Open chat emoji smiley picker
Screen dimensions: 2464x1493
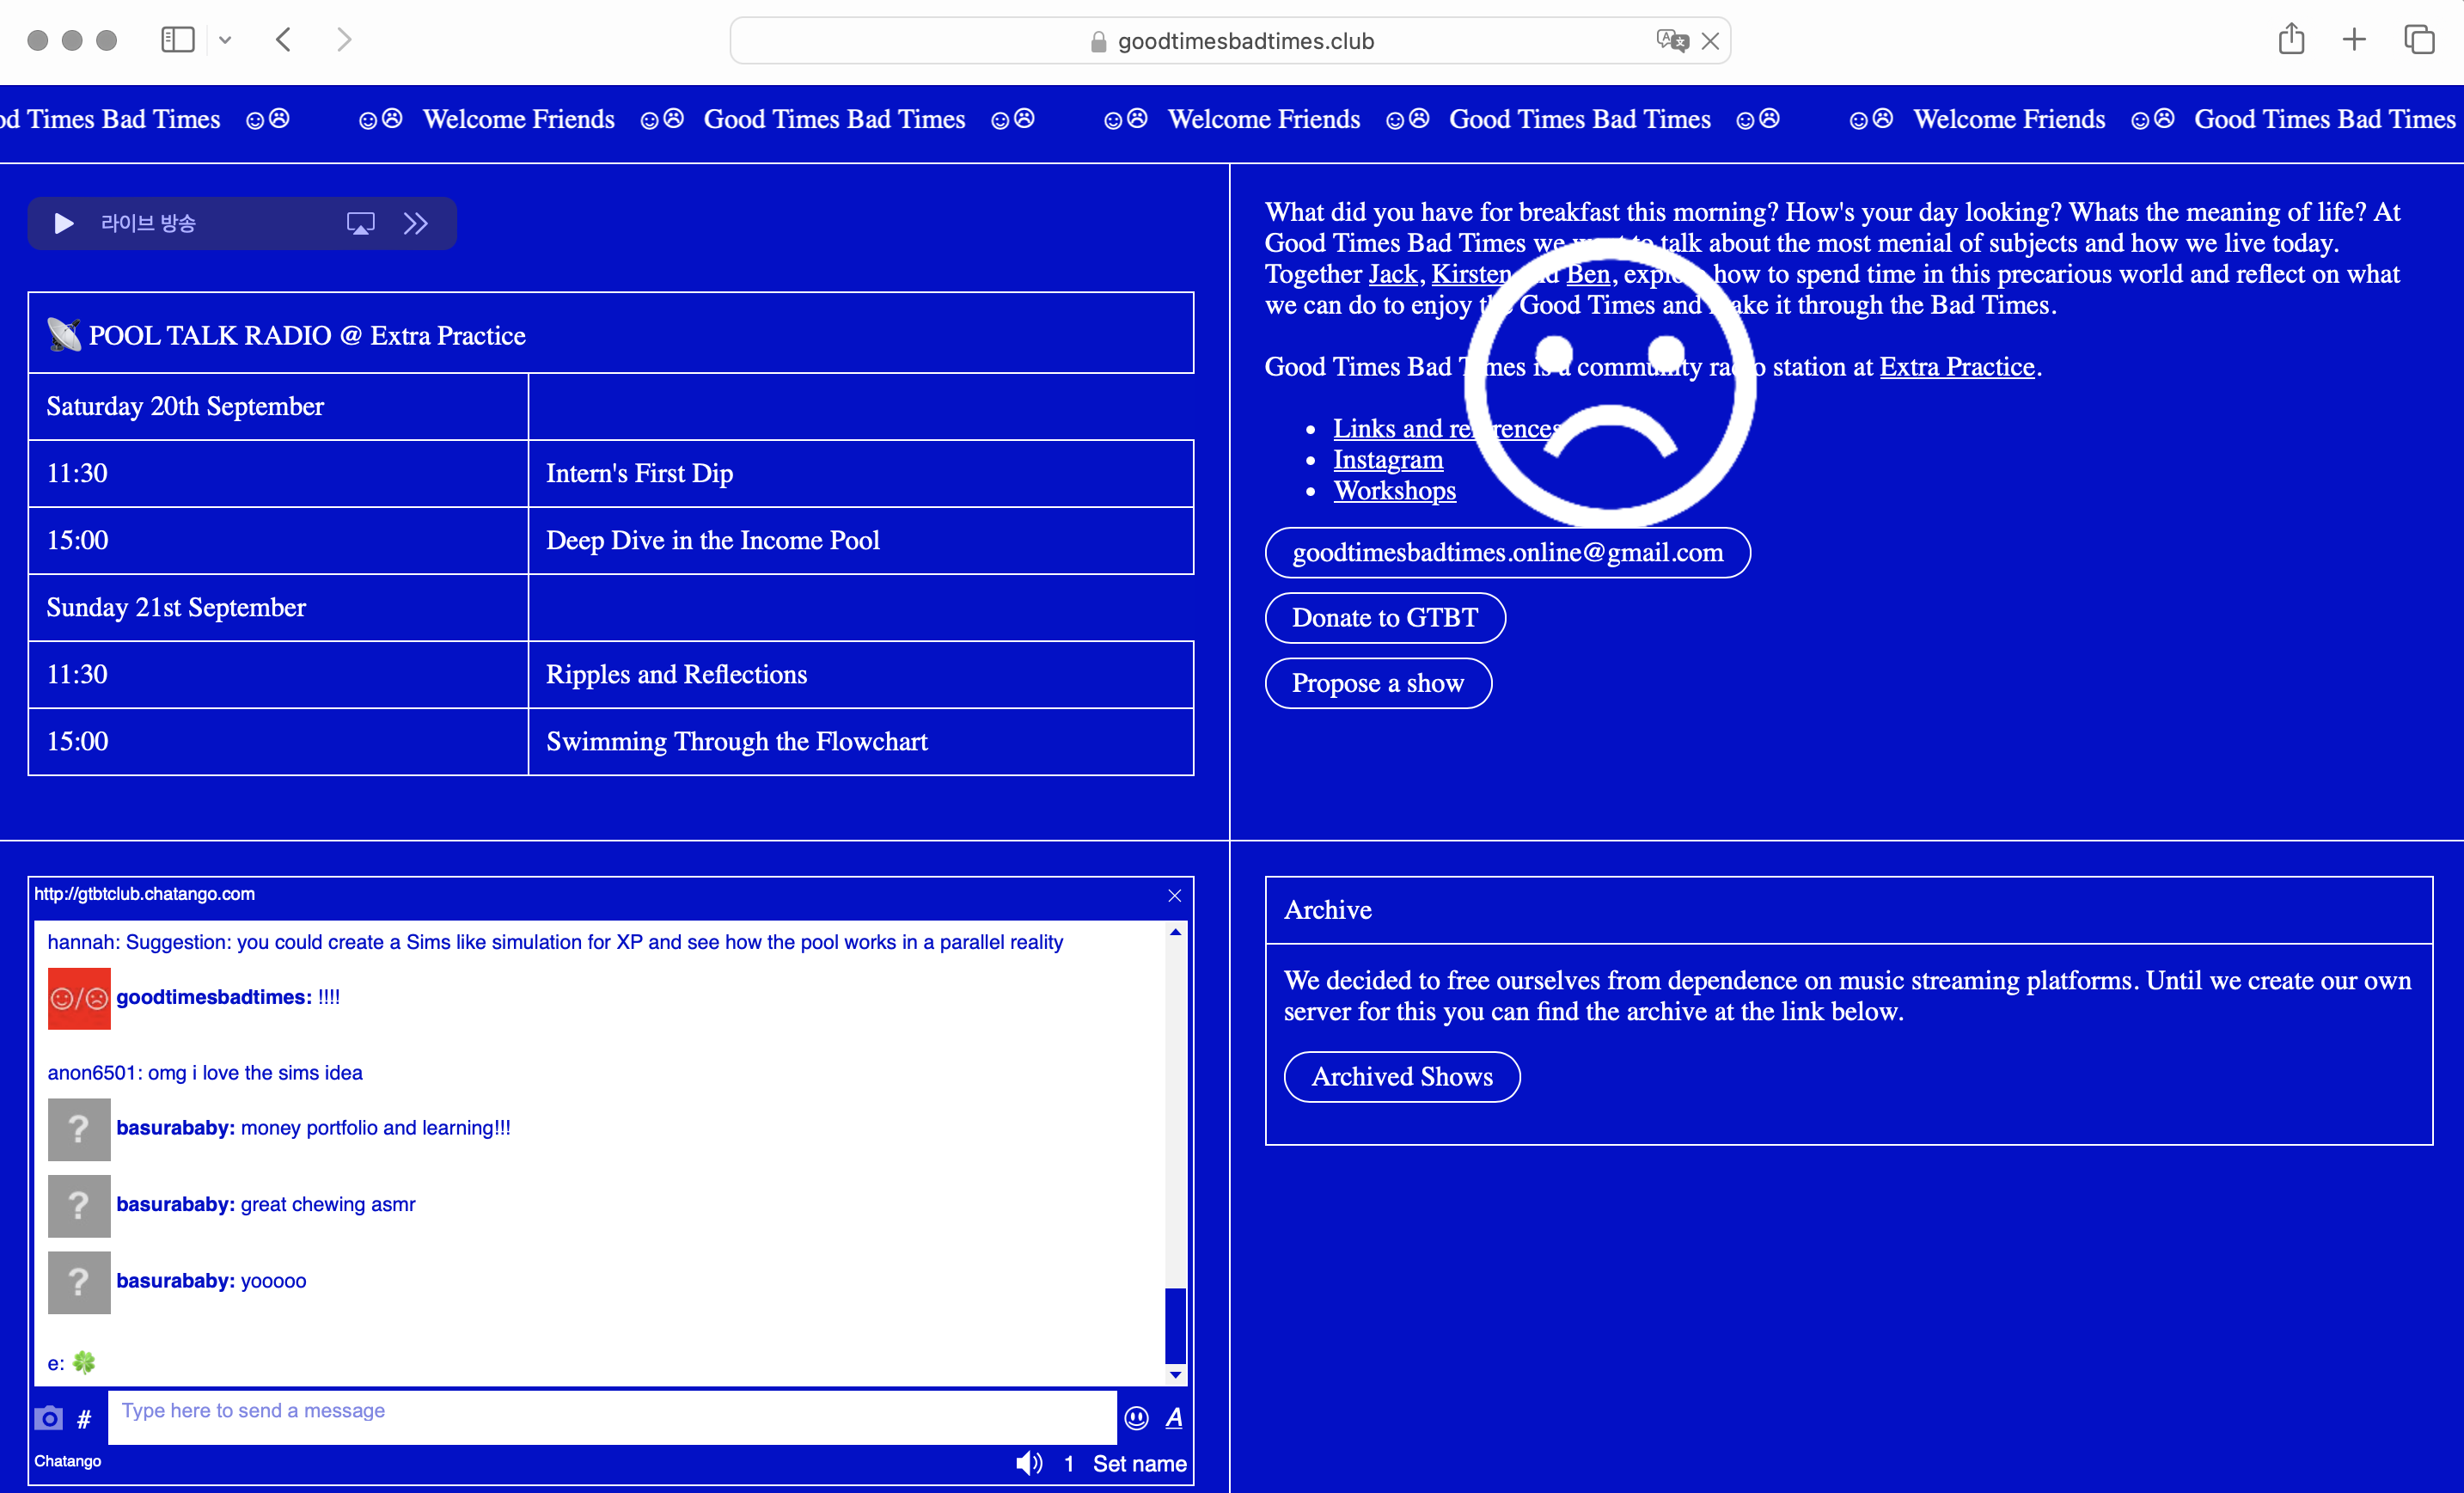click(1136, 1417)
